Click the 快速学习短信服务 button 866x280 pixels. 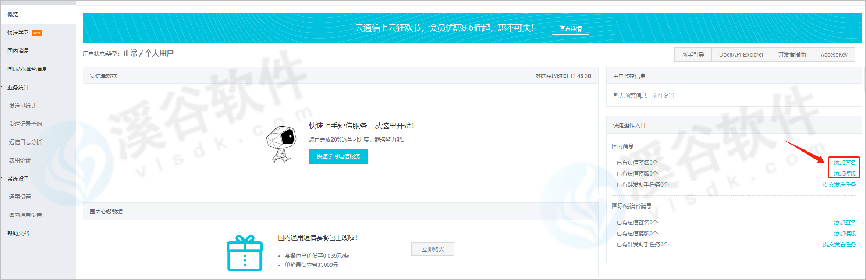click(x=338, y=156)
